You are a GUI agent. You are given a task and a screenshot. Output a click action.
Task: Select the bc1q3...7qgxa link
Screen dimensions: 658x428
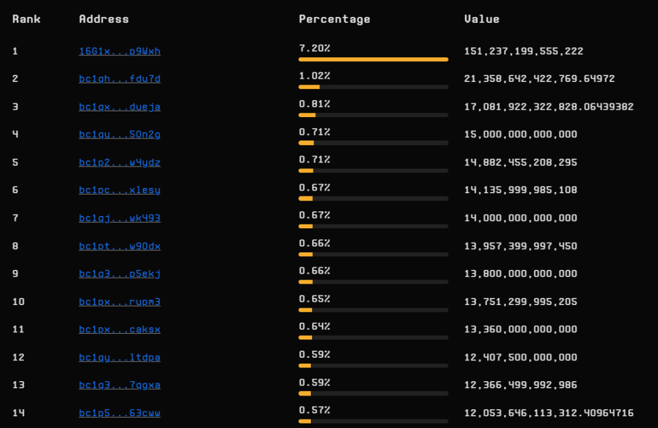click(x=119, y=385)
